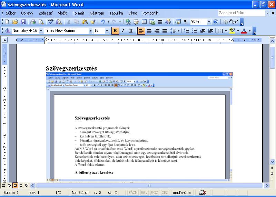The height and width of the screenshot is (197, 276).
Task: Open the Print Preview icon
Action: [41, 22]
